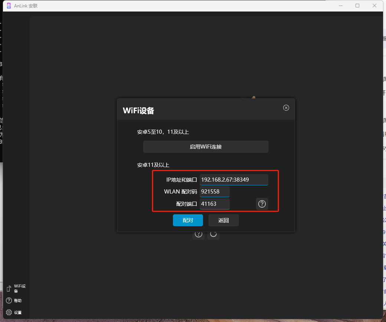The image size is (386, 322).
Task: Focus the WLAN 配对码 input field
Action: [x=215, y=191]
